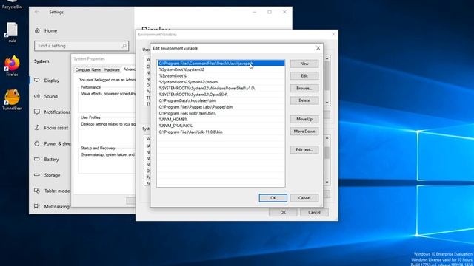Click the Browse... button

pyautogui.click(x=304, y=89)
